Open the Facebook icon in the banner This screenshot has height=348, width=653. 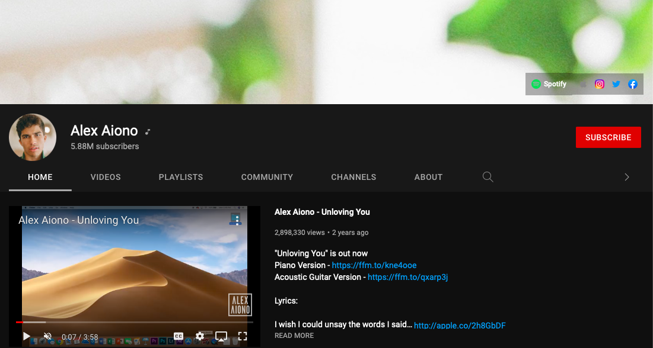pyautogui.click(x=633, y=85)
